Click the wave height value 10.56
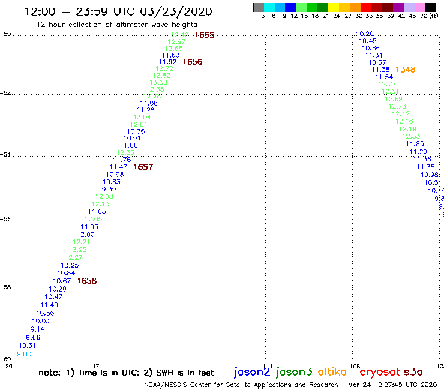The height and width of the screenshot is (390, 444). coord(45,313)
